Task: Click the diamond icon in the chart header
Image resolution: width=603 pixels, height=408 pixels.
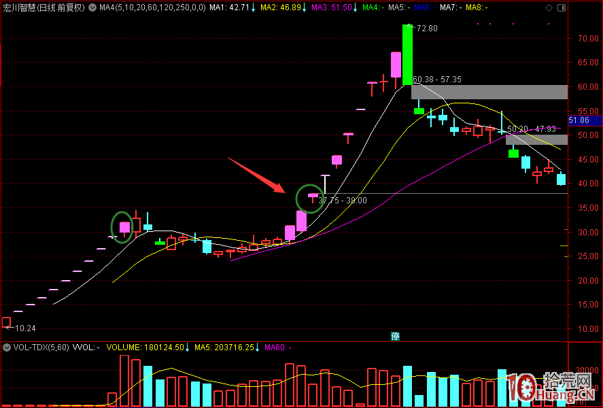Action: pos(549,7)
